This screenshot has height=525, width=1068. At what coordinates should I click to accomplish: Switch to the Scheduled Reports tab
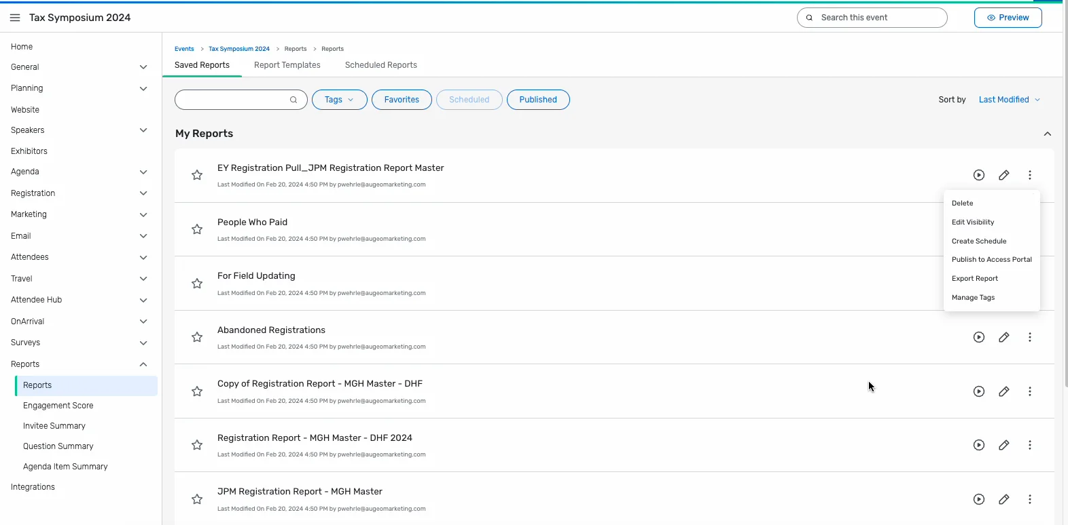pyautogui.click(x=381, y=65)
